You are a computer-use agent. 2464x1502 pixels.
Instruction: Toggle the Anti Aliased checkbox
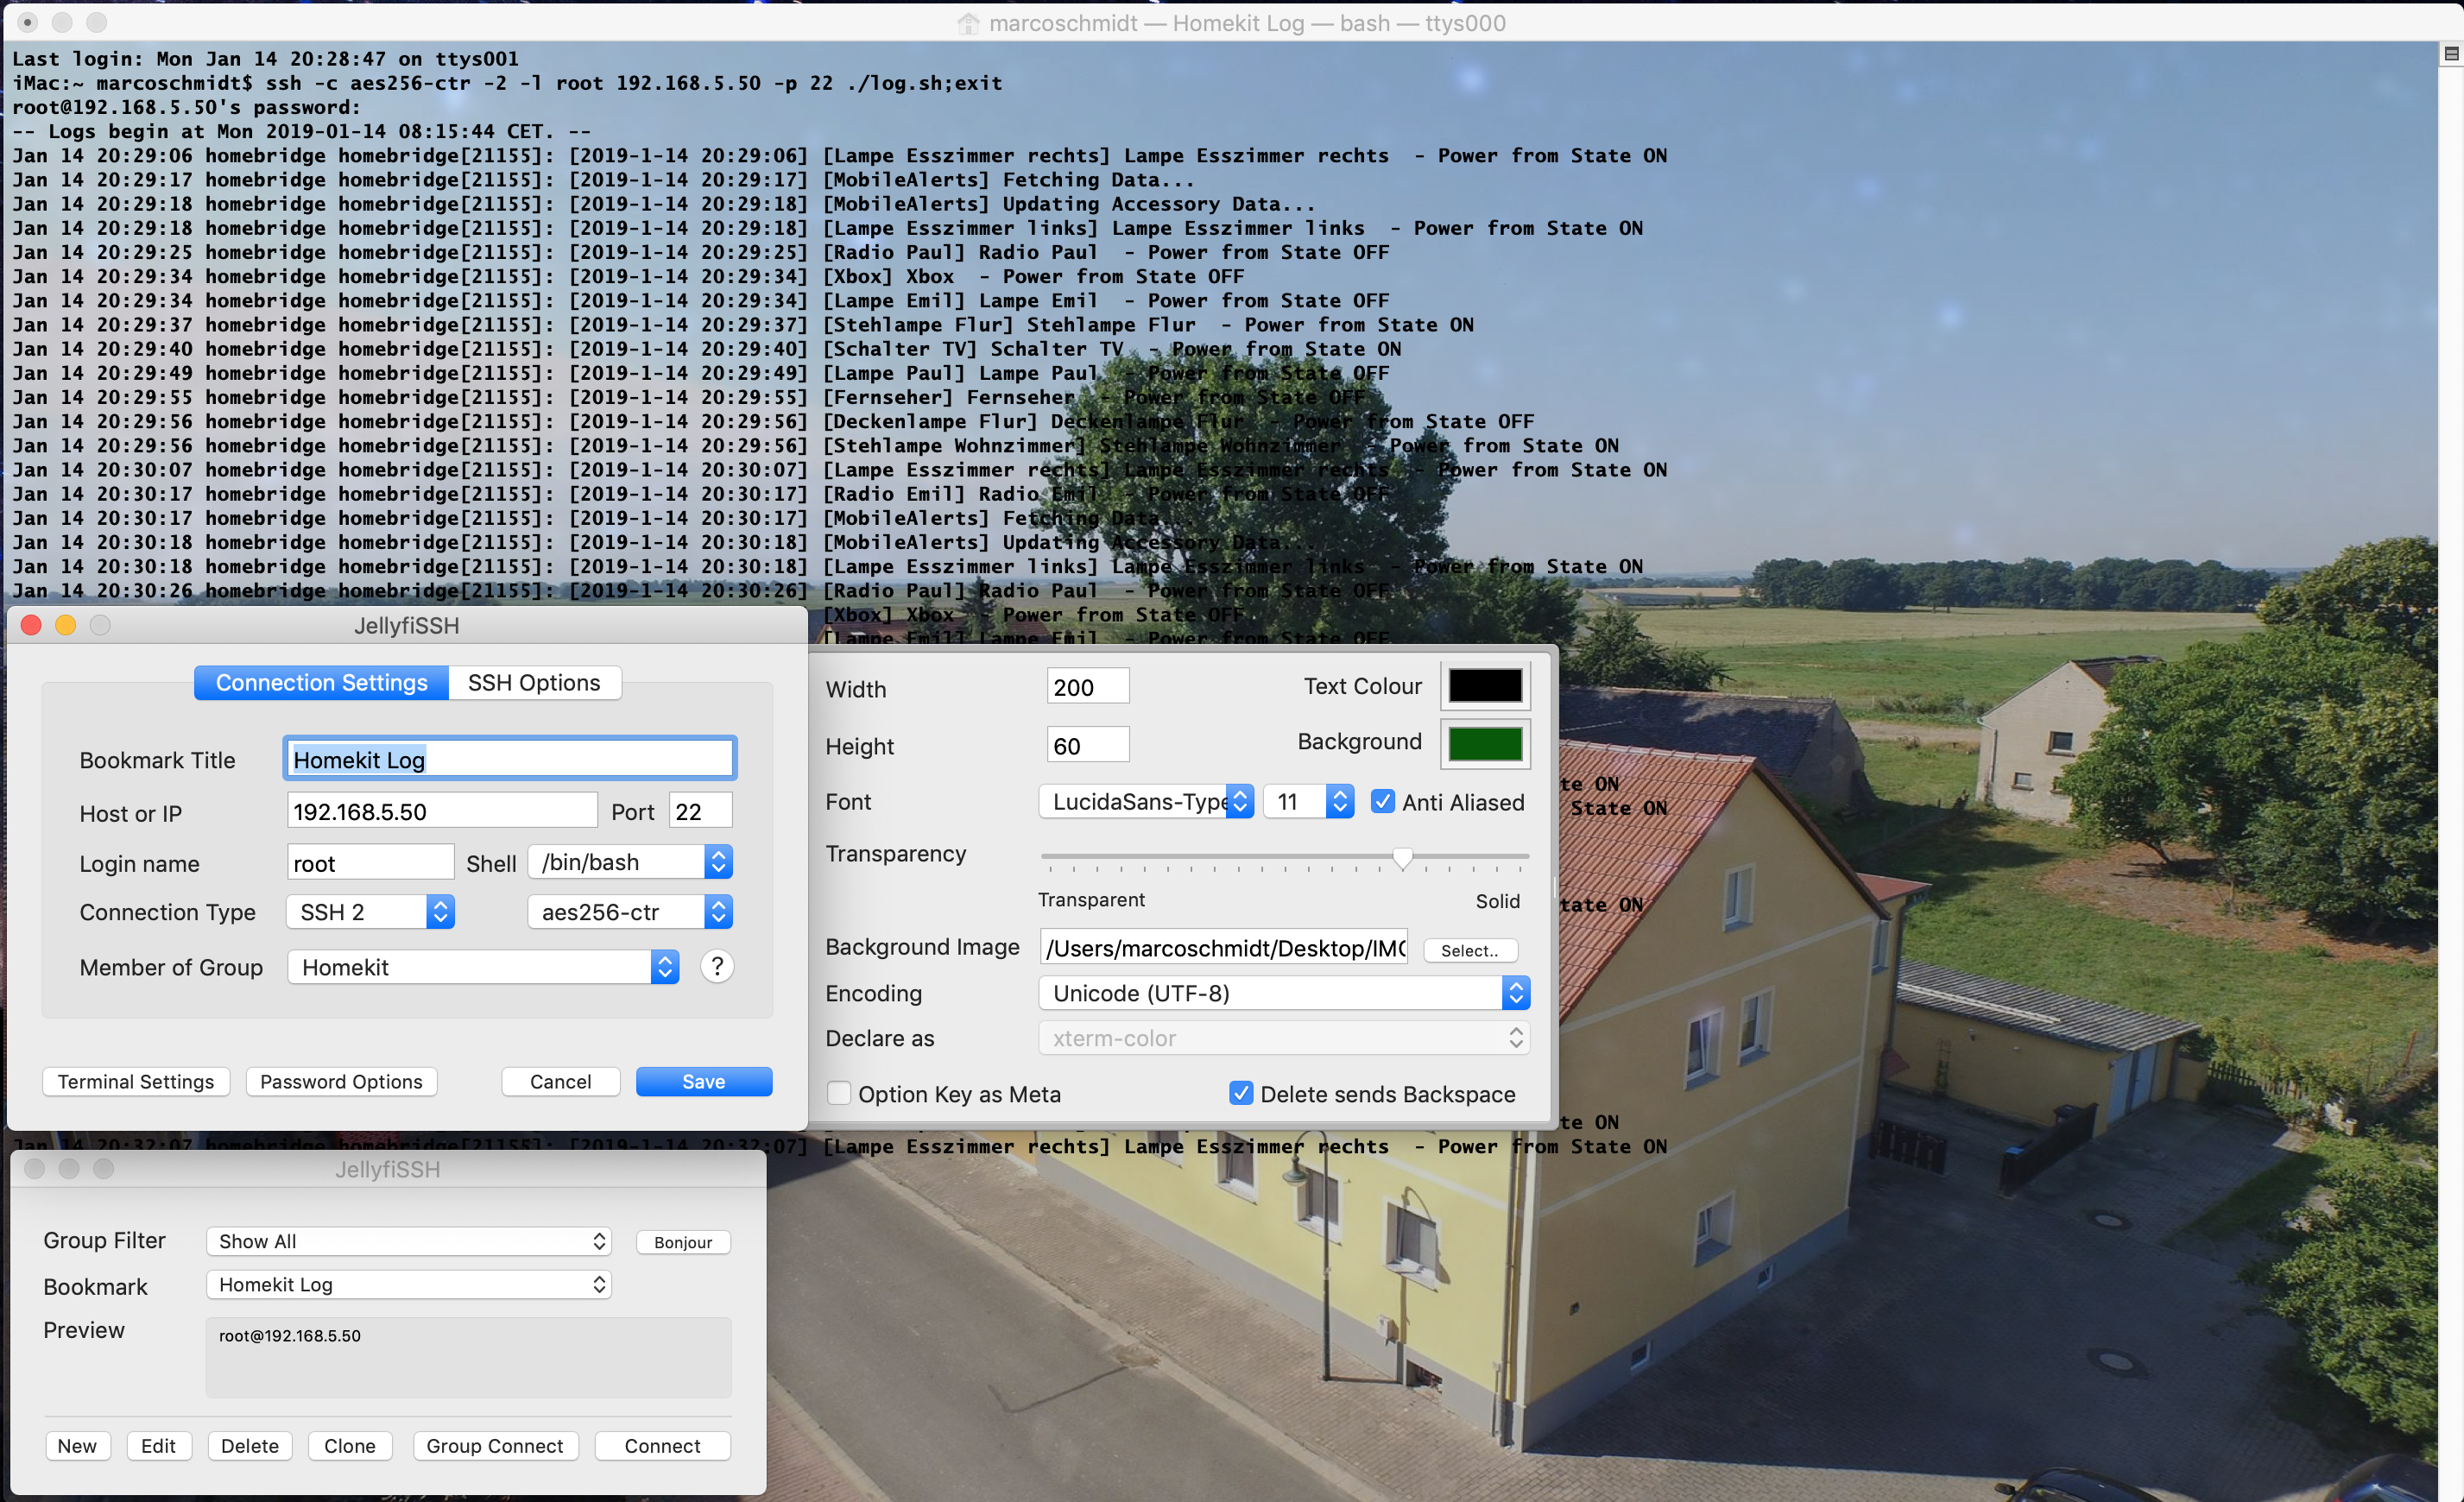[x=1382, y=801]
